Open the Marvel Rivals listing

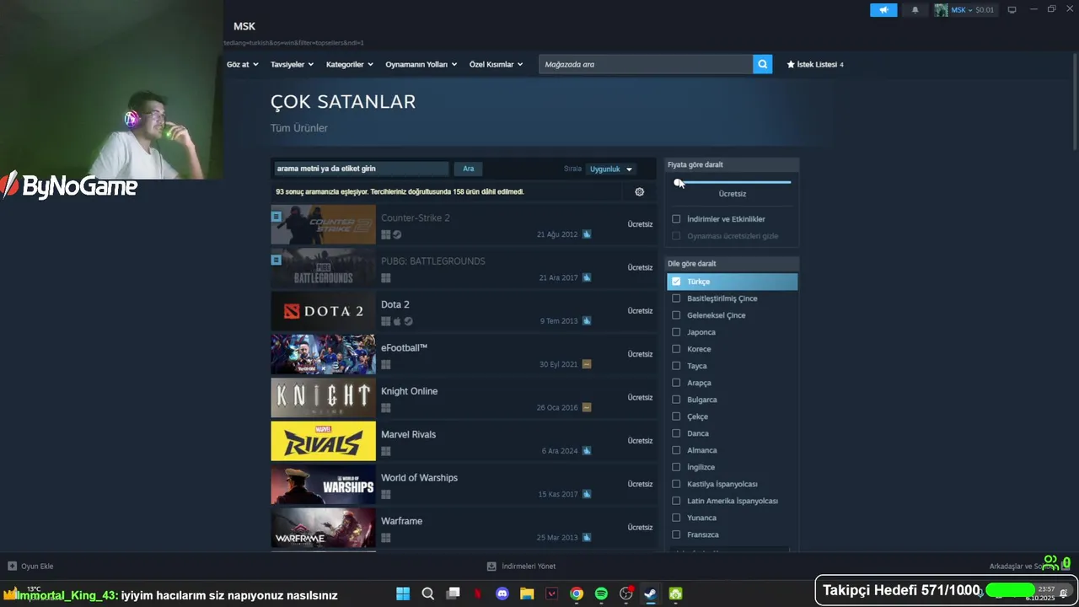click(464, 441)
